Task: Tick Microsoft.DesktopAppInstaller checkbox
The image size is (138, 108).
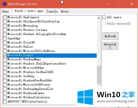Action: point(5,89)
